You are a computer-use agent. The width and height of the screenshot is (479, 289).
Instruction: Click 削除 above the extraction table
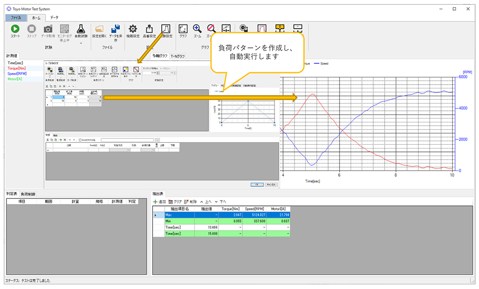tap(190, 202)
